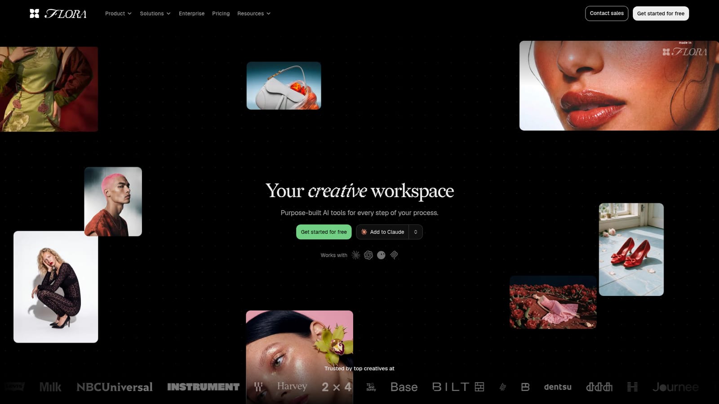Open the orchid earring face image
719x404 pixels.
(x=299, y=357)
